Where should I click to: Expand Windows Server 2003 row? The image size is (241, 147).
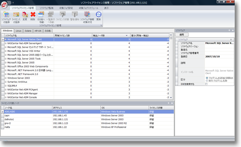pyautogui.click(x=6, y=78)
